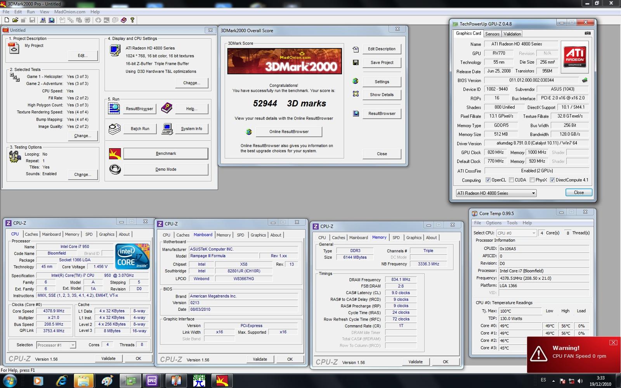Viewport: 621px width, 388px height.
Task: Open the Caches tab in the first CPU-Z window
Action: point(31,234)
